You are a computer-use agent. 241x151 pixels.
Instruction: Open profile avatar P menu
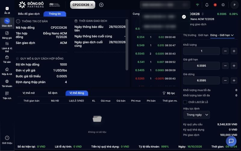point(234,5)
